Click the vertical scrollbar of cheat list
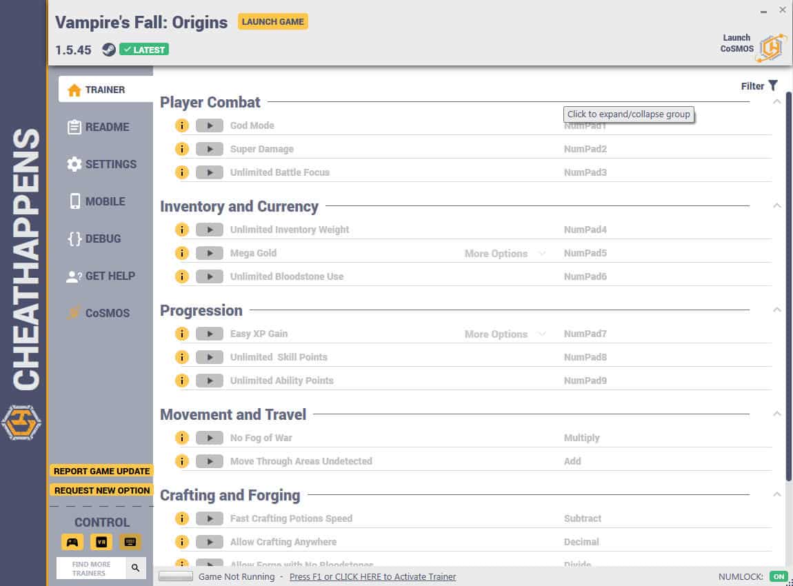The width and height of the screenshot is (793, 586). click(x=788, y=286)
